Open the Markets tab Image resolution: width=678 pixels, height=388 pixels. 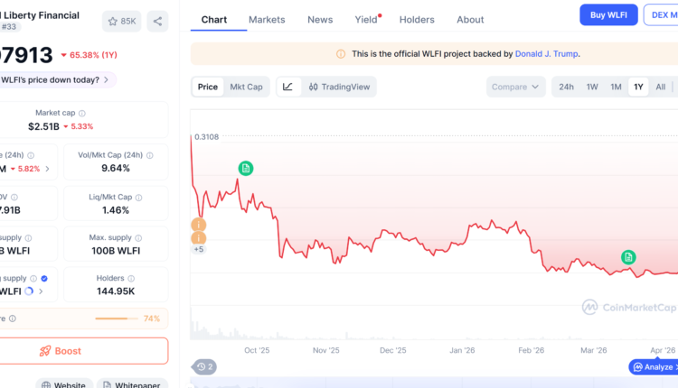coord(267,20)
